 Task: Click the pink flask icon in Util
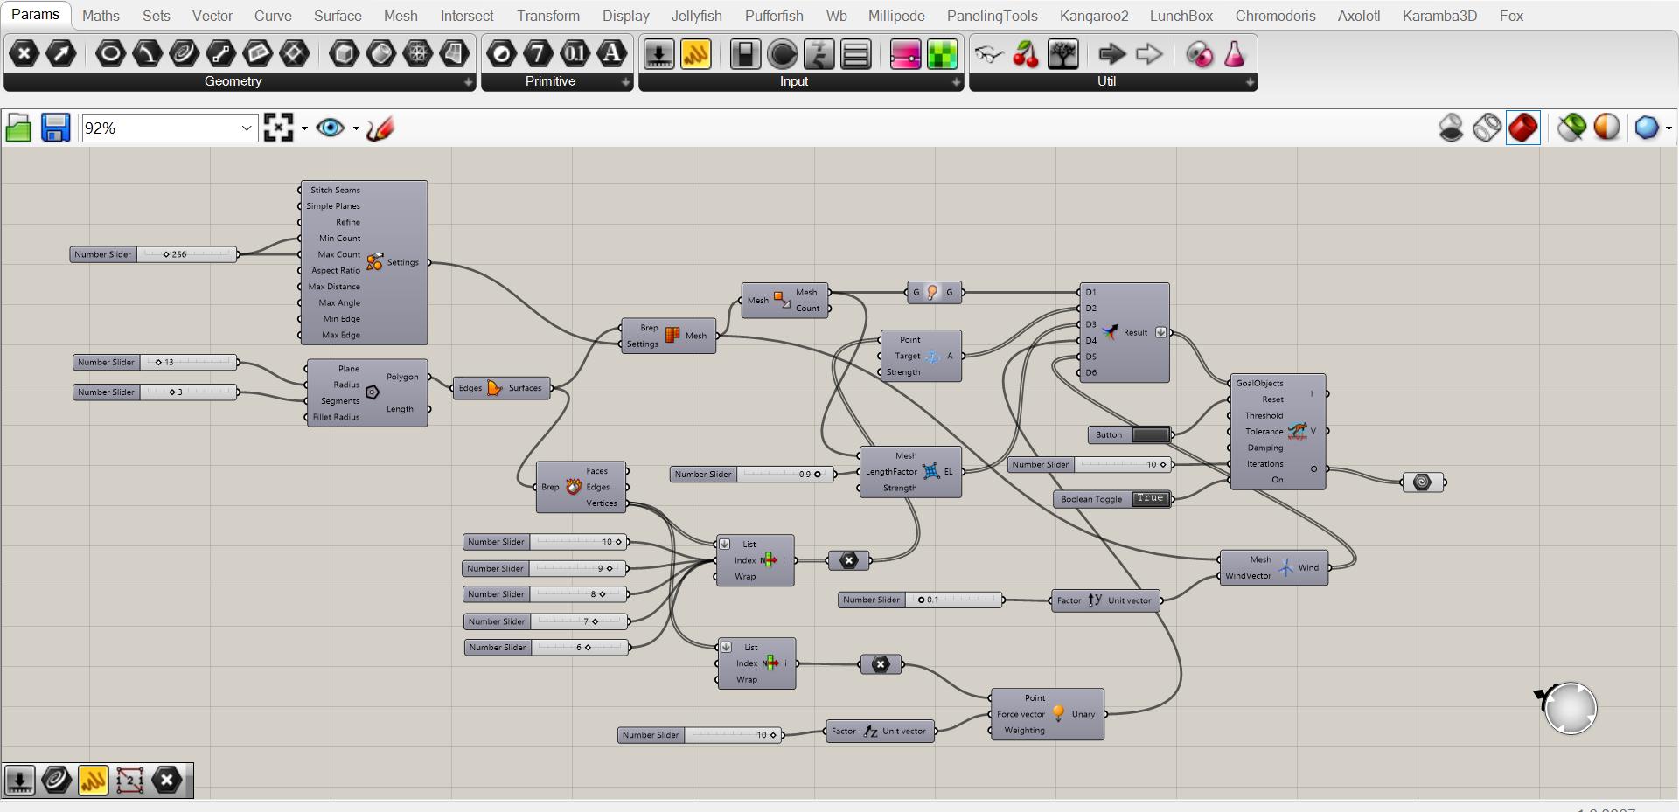click(x=1234, y=55)
